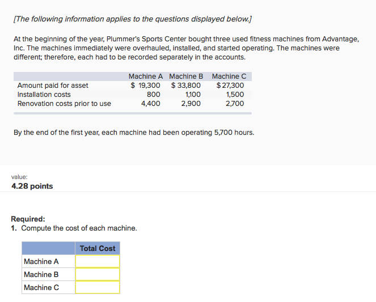The width and height of the screenshot is (376, 302).
Task: Click the '4.28 points' value text
Action: [x=32, y=186]
